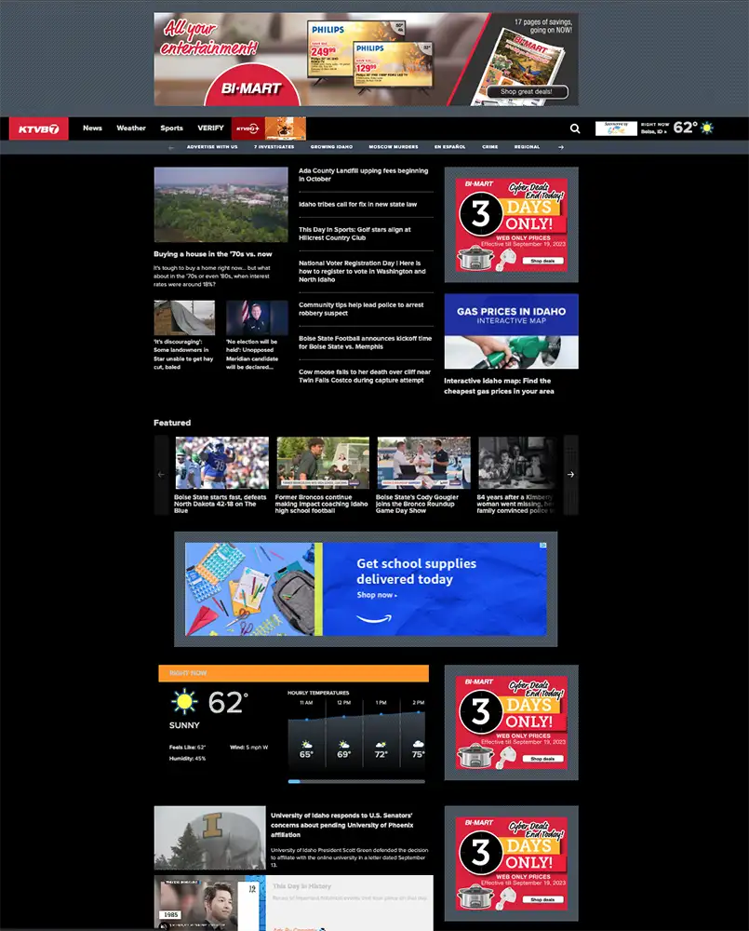Open landowners unable to get hay story
Screen dimensions: 749x931
(x=183, y=355)
